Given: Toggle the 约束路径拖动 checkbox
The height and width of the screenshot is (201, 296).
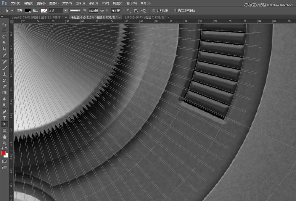Looking at the screenshot, I should click(175, 11).
